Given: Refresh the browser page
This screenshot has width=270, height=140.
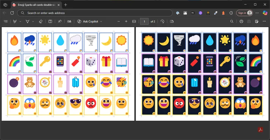Looking at the screenshot, I should click(x=12, y=13).
